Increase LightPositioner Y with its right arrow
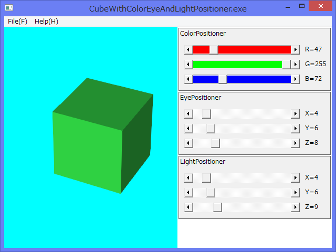The width and height of the screenshot is (336, 252). coord(295,193)
